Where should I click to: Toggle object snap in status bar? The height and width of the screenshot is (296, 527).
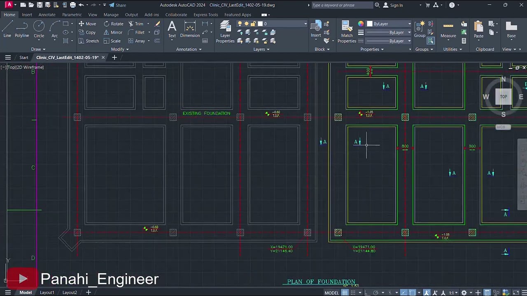click(x=412, y=293)
